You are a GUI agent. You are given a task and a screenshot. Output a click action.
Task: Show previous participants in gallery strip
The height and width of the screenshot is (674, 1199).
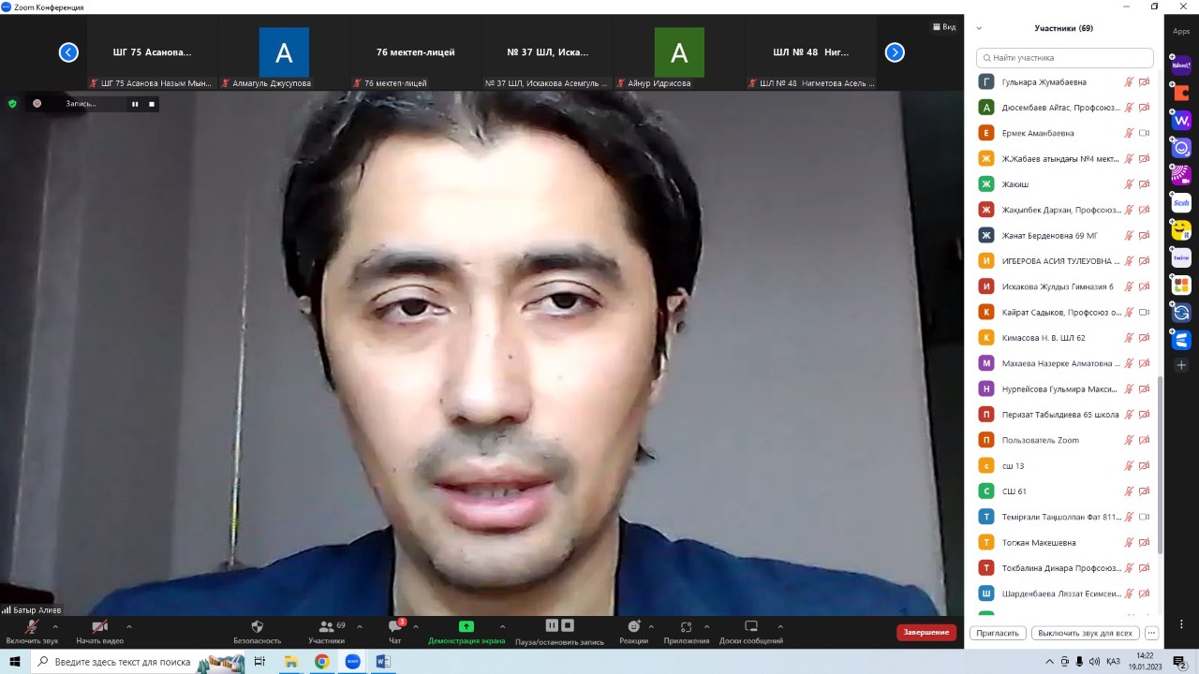tap(68, 52)
